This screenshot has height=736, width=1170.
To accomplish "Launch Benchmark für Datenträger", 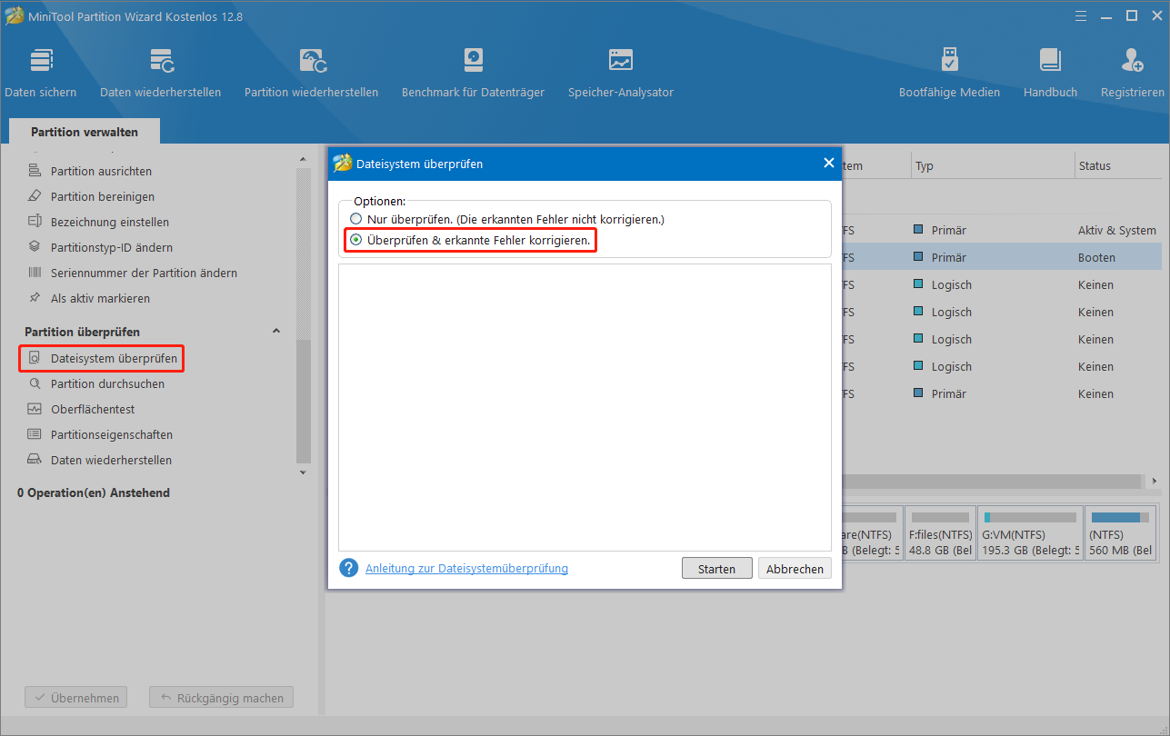I will coord(473,68).
